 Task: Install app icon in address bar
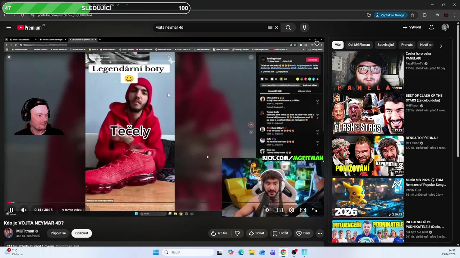pyautogui.click(x=369, y=15)
